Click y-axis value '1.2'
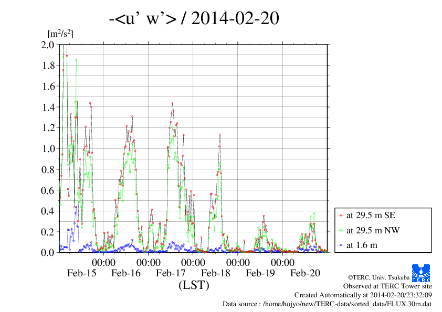Image resolution: width=442 pixels, height=312 pixels. [48, 128]
